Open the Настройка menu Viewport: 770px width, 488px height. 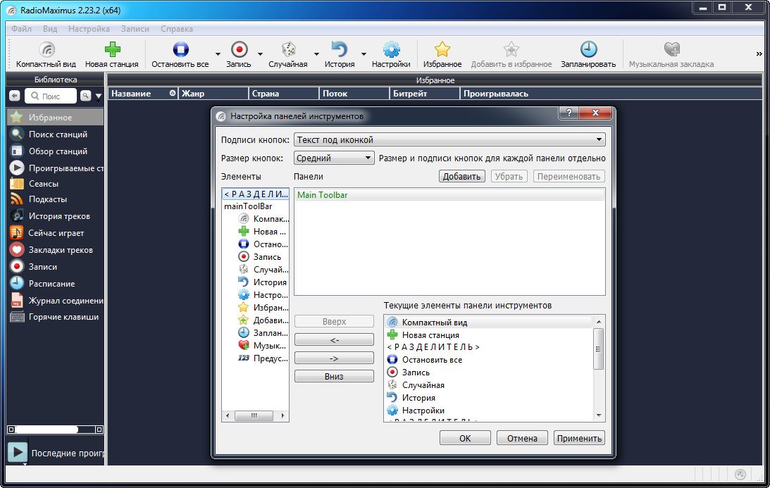click(x=89, y=29)
